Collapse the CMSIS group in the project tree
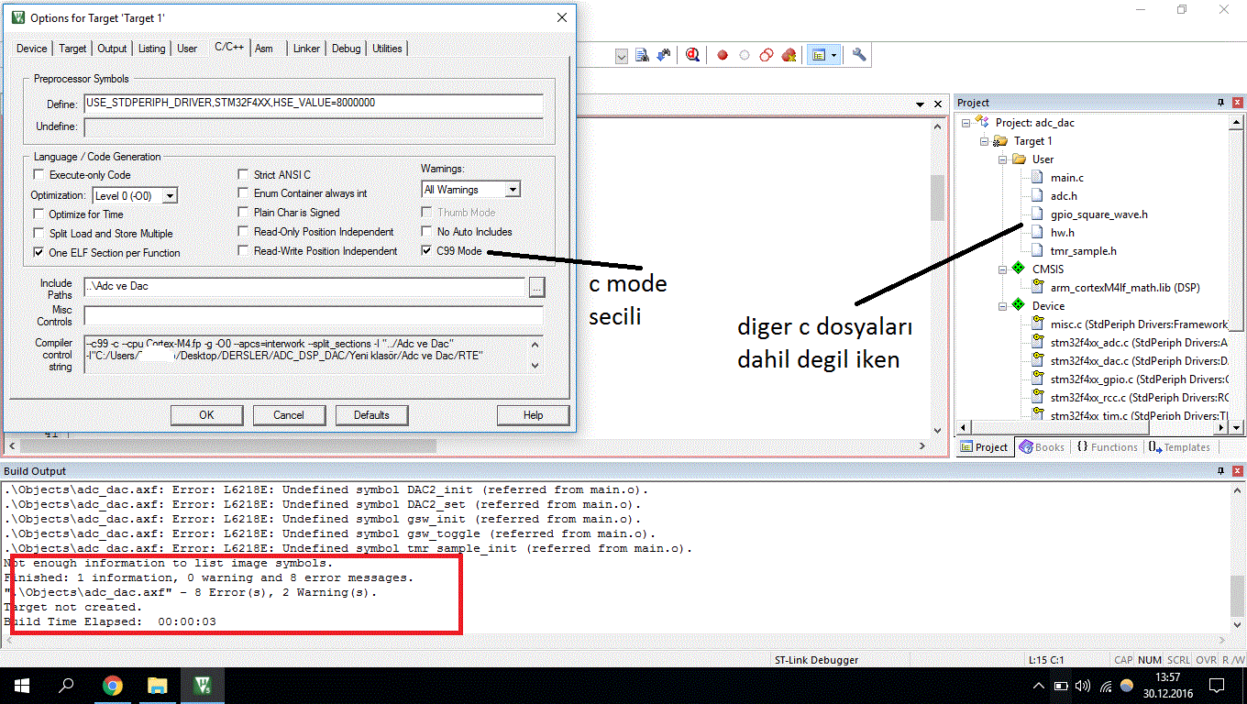The width and height of the screenshot is (1247, 704). click(x=1001, y=269)
